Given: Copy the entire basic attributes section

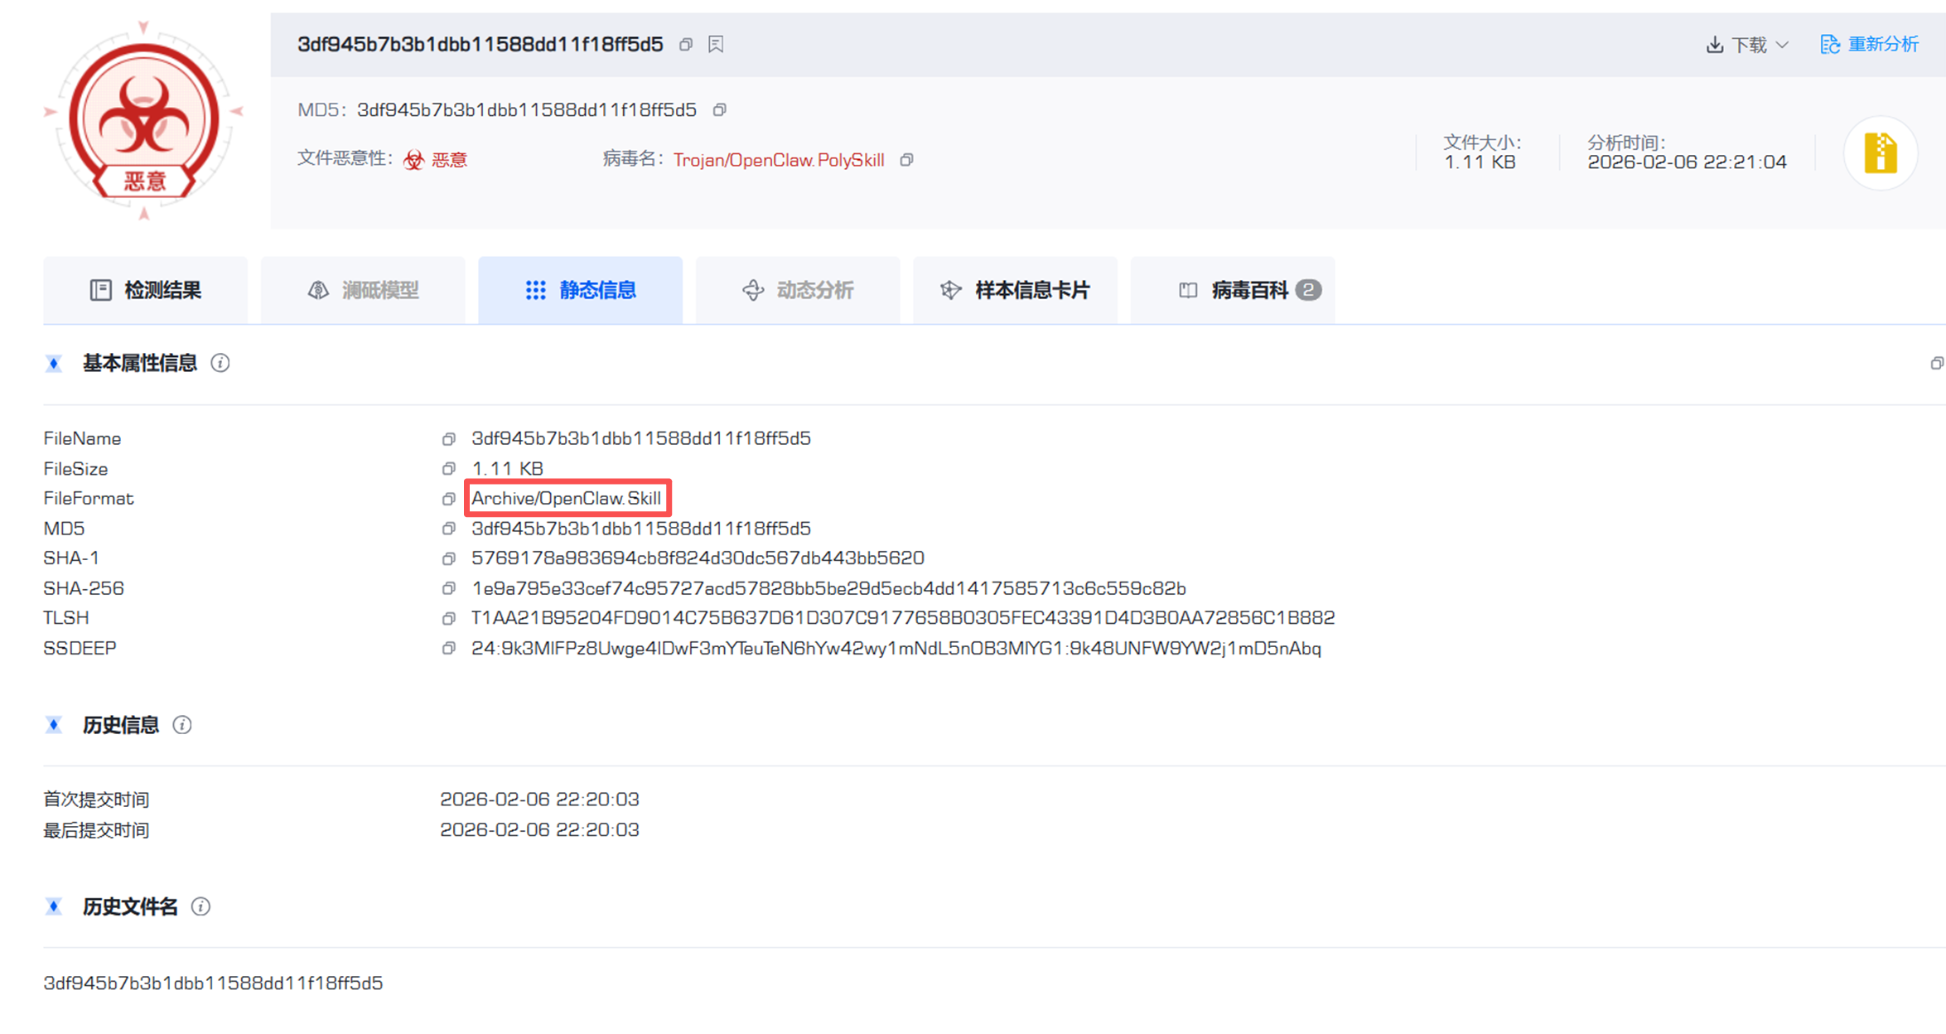Looking at the screenshot, I should tap(1935, 364).
